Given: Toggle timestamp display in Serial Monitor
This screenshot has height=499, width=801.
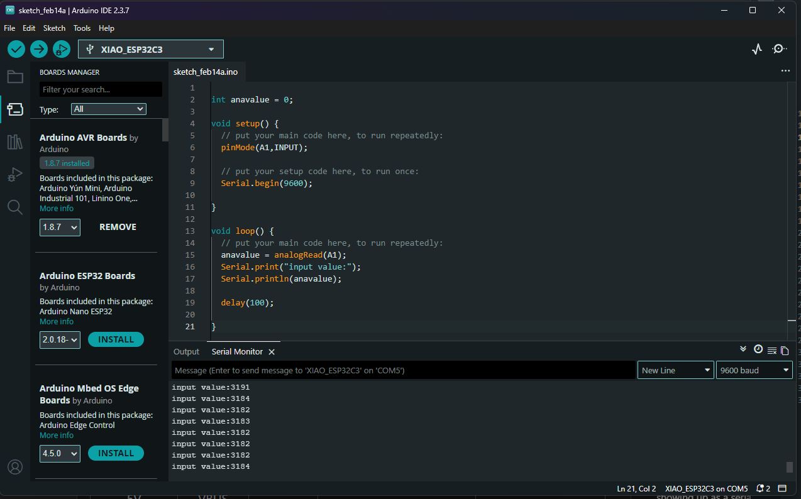Looking at the screenshot, I should click(758, 349).
